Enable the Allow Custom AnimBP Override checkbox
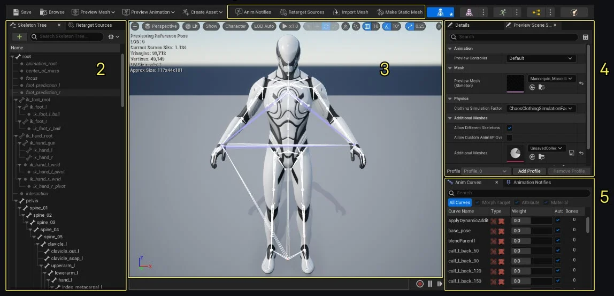 point(509,138)
